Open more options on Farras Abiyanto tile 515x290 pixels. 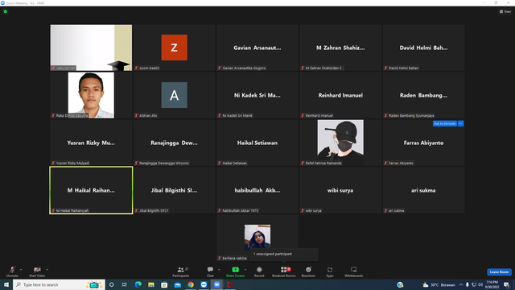(461, 123)
